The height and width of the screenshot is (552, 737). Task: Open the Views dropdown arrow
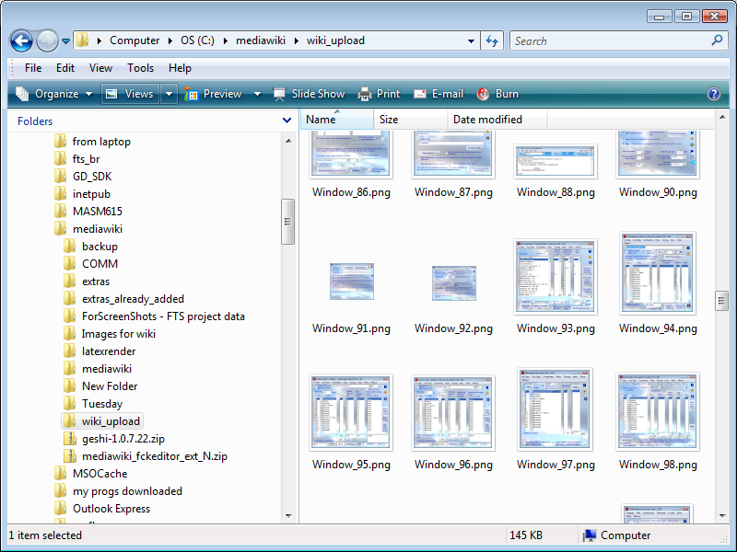tap(169, 94)
